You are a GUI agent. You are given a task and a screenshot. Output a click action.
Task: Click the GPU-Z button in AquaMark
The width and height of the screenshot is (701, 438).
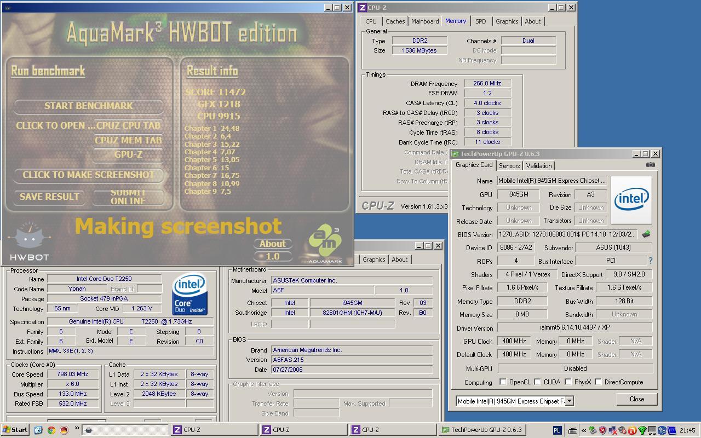(x=128, y=155)
